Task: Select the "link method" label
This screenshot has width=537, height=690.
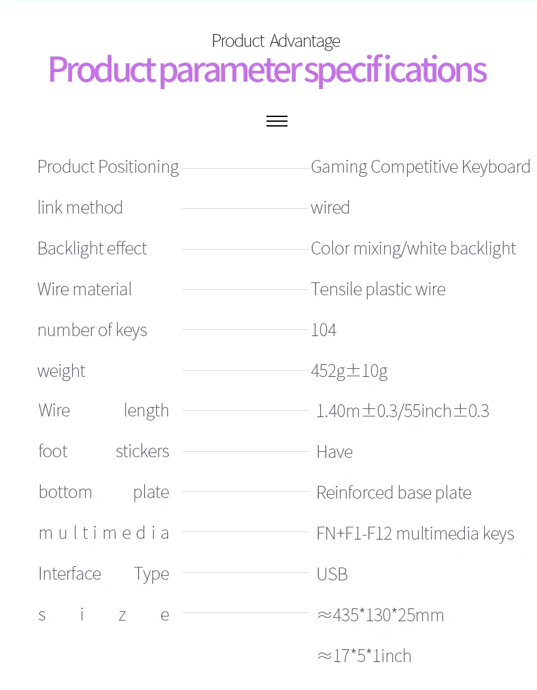Action: click(80, 208)
